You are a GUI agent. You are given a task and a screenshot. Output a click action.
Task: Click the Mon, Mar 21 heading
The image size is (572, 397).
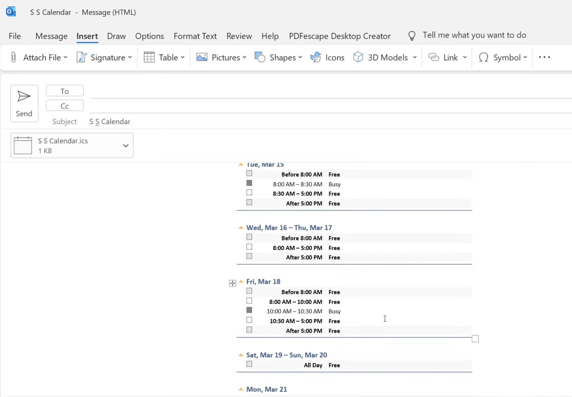(266, 389)
